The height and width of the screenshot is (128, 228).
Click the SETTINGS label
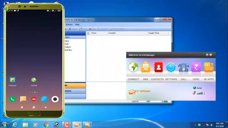point(171,79)
